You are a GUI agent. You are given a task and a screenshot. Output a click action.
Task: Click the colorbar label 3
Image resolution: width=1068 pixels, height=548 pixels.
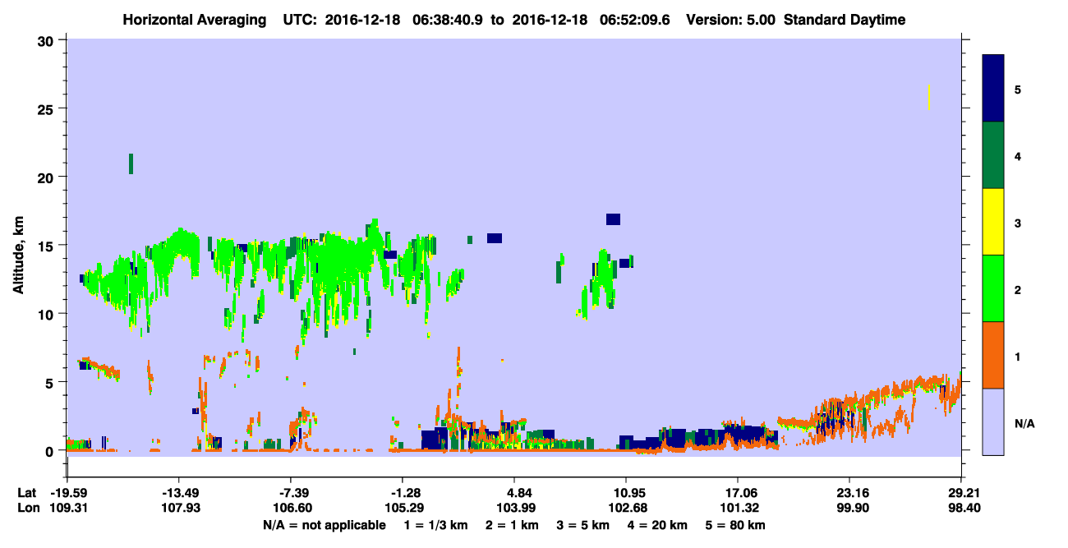[x=1018, y=222]
